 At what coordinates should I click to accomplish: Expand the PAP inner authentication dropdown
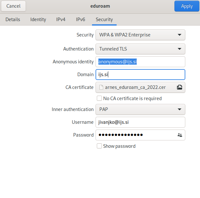pyautogui.click(x=140, y=109)
